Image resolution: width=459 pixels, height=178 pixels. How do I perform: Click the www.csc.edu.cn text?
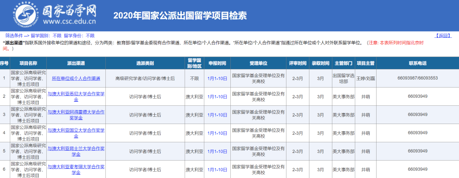(x=70, y=21)
